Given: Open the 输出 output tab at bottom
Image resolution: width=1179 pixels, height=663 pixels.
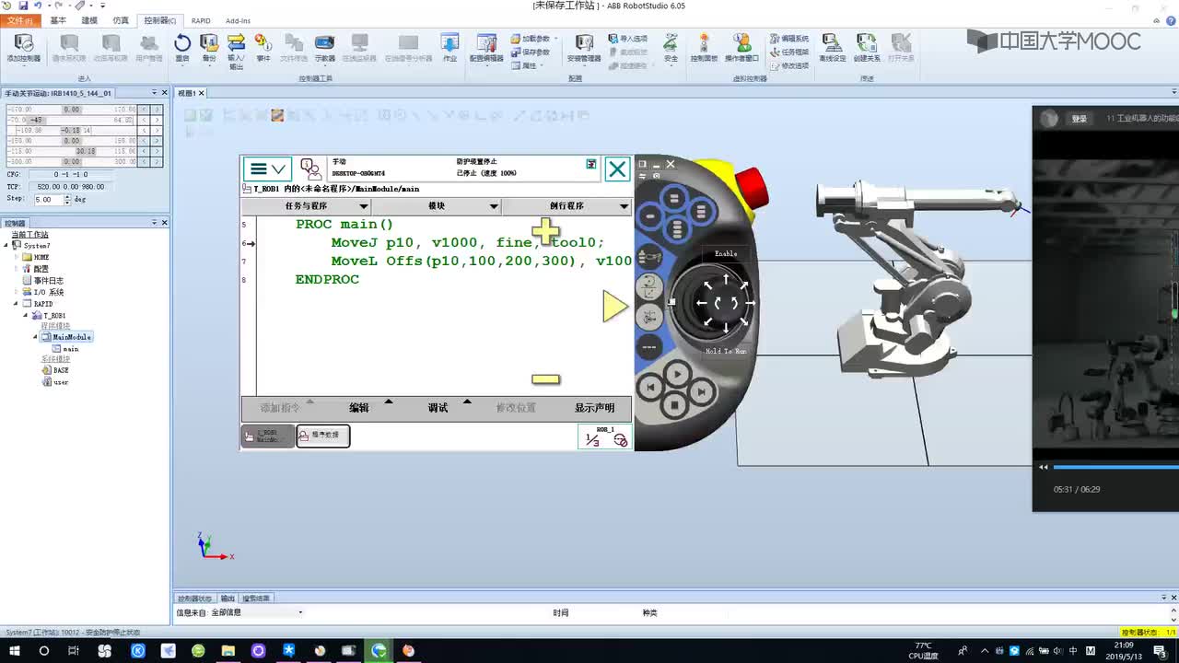Looking at the screenshot, I should click(228, 599).
